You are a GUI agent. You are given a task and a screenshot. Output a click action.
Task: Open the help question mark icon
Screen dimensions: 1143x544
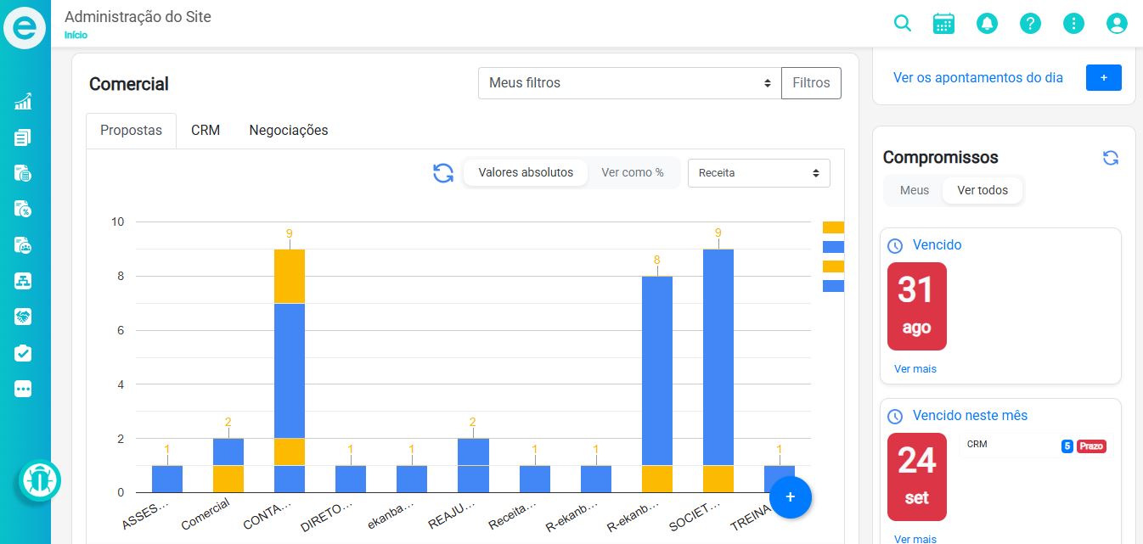[1030, 23]
